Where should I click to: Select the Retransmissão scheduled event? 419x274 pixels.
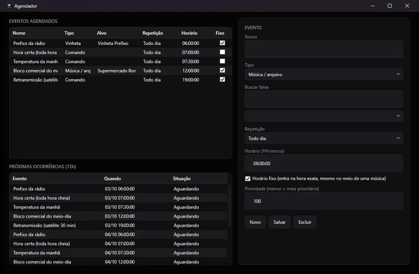coord(120,80)
